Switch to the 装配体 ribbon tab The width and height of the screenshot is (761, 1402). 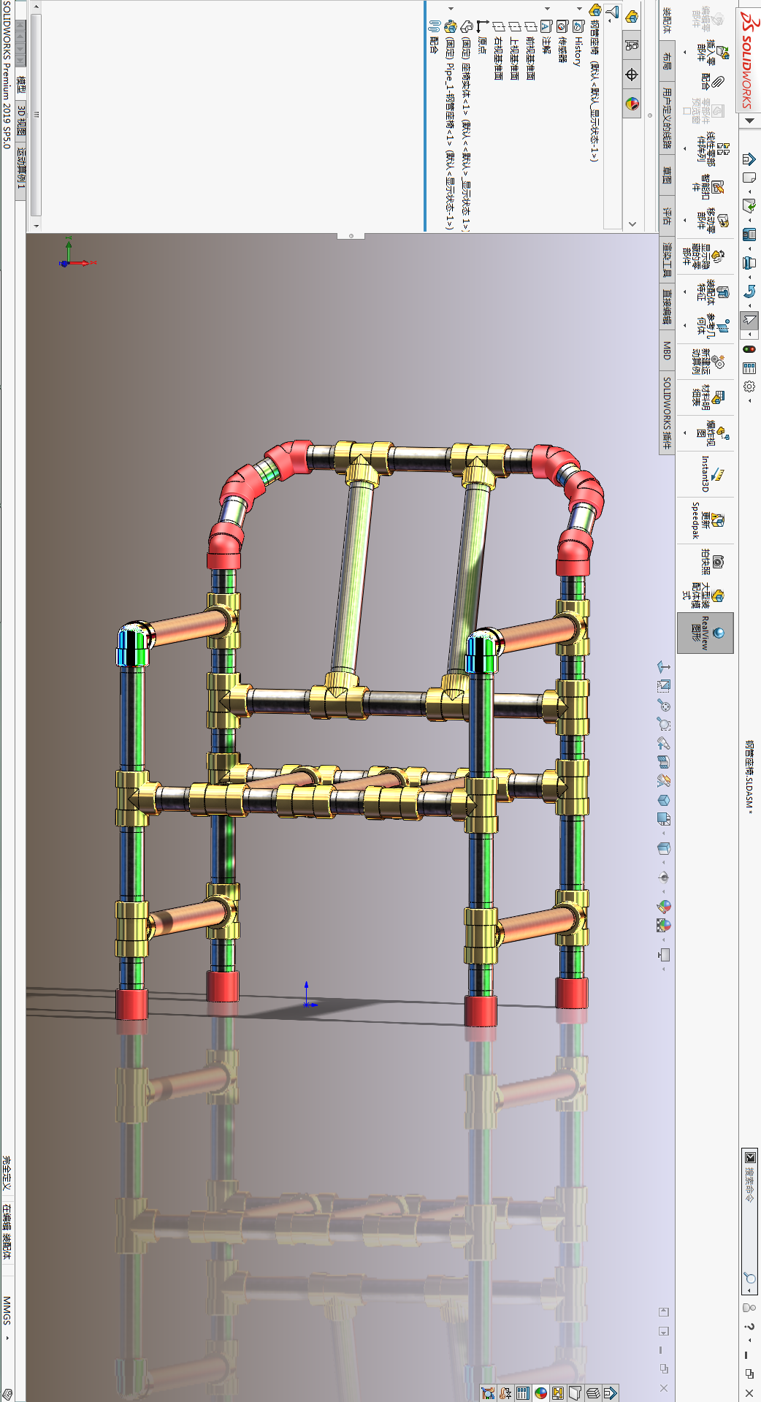pos(667,20)
